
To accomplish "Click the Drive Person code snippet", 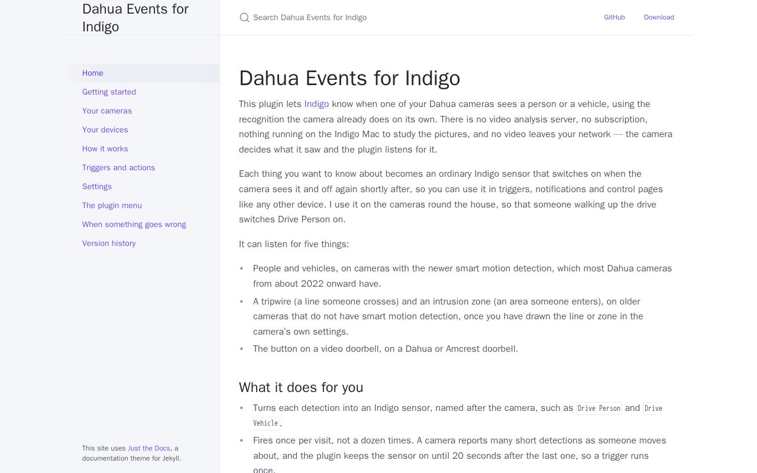I will [x=599, y=409].
